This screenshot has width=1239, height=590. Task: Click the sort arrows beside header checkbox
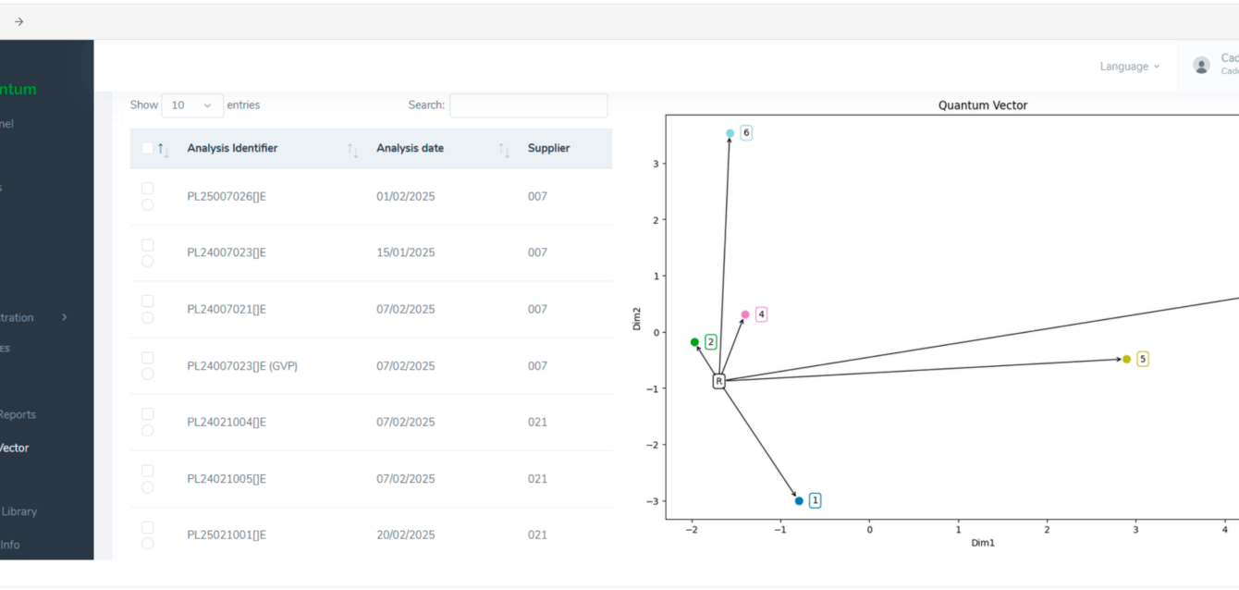tap(163, 149)
